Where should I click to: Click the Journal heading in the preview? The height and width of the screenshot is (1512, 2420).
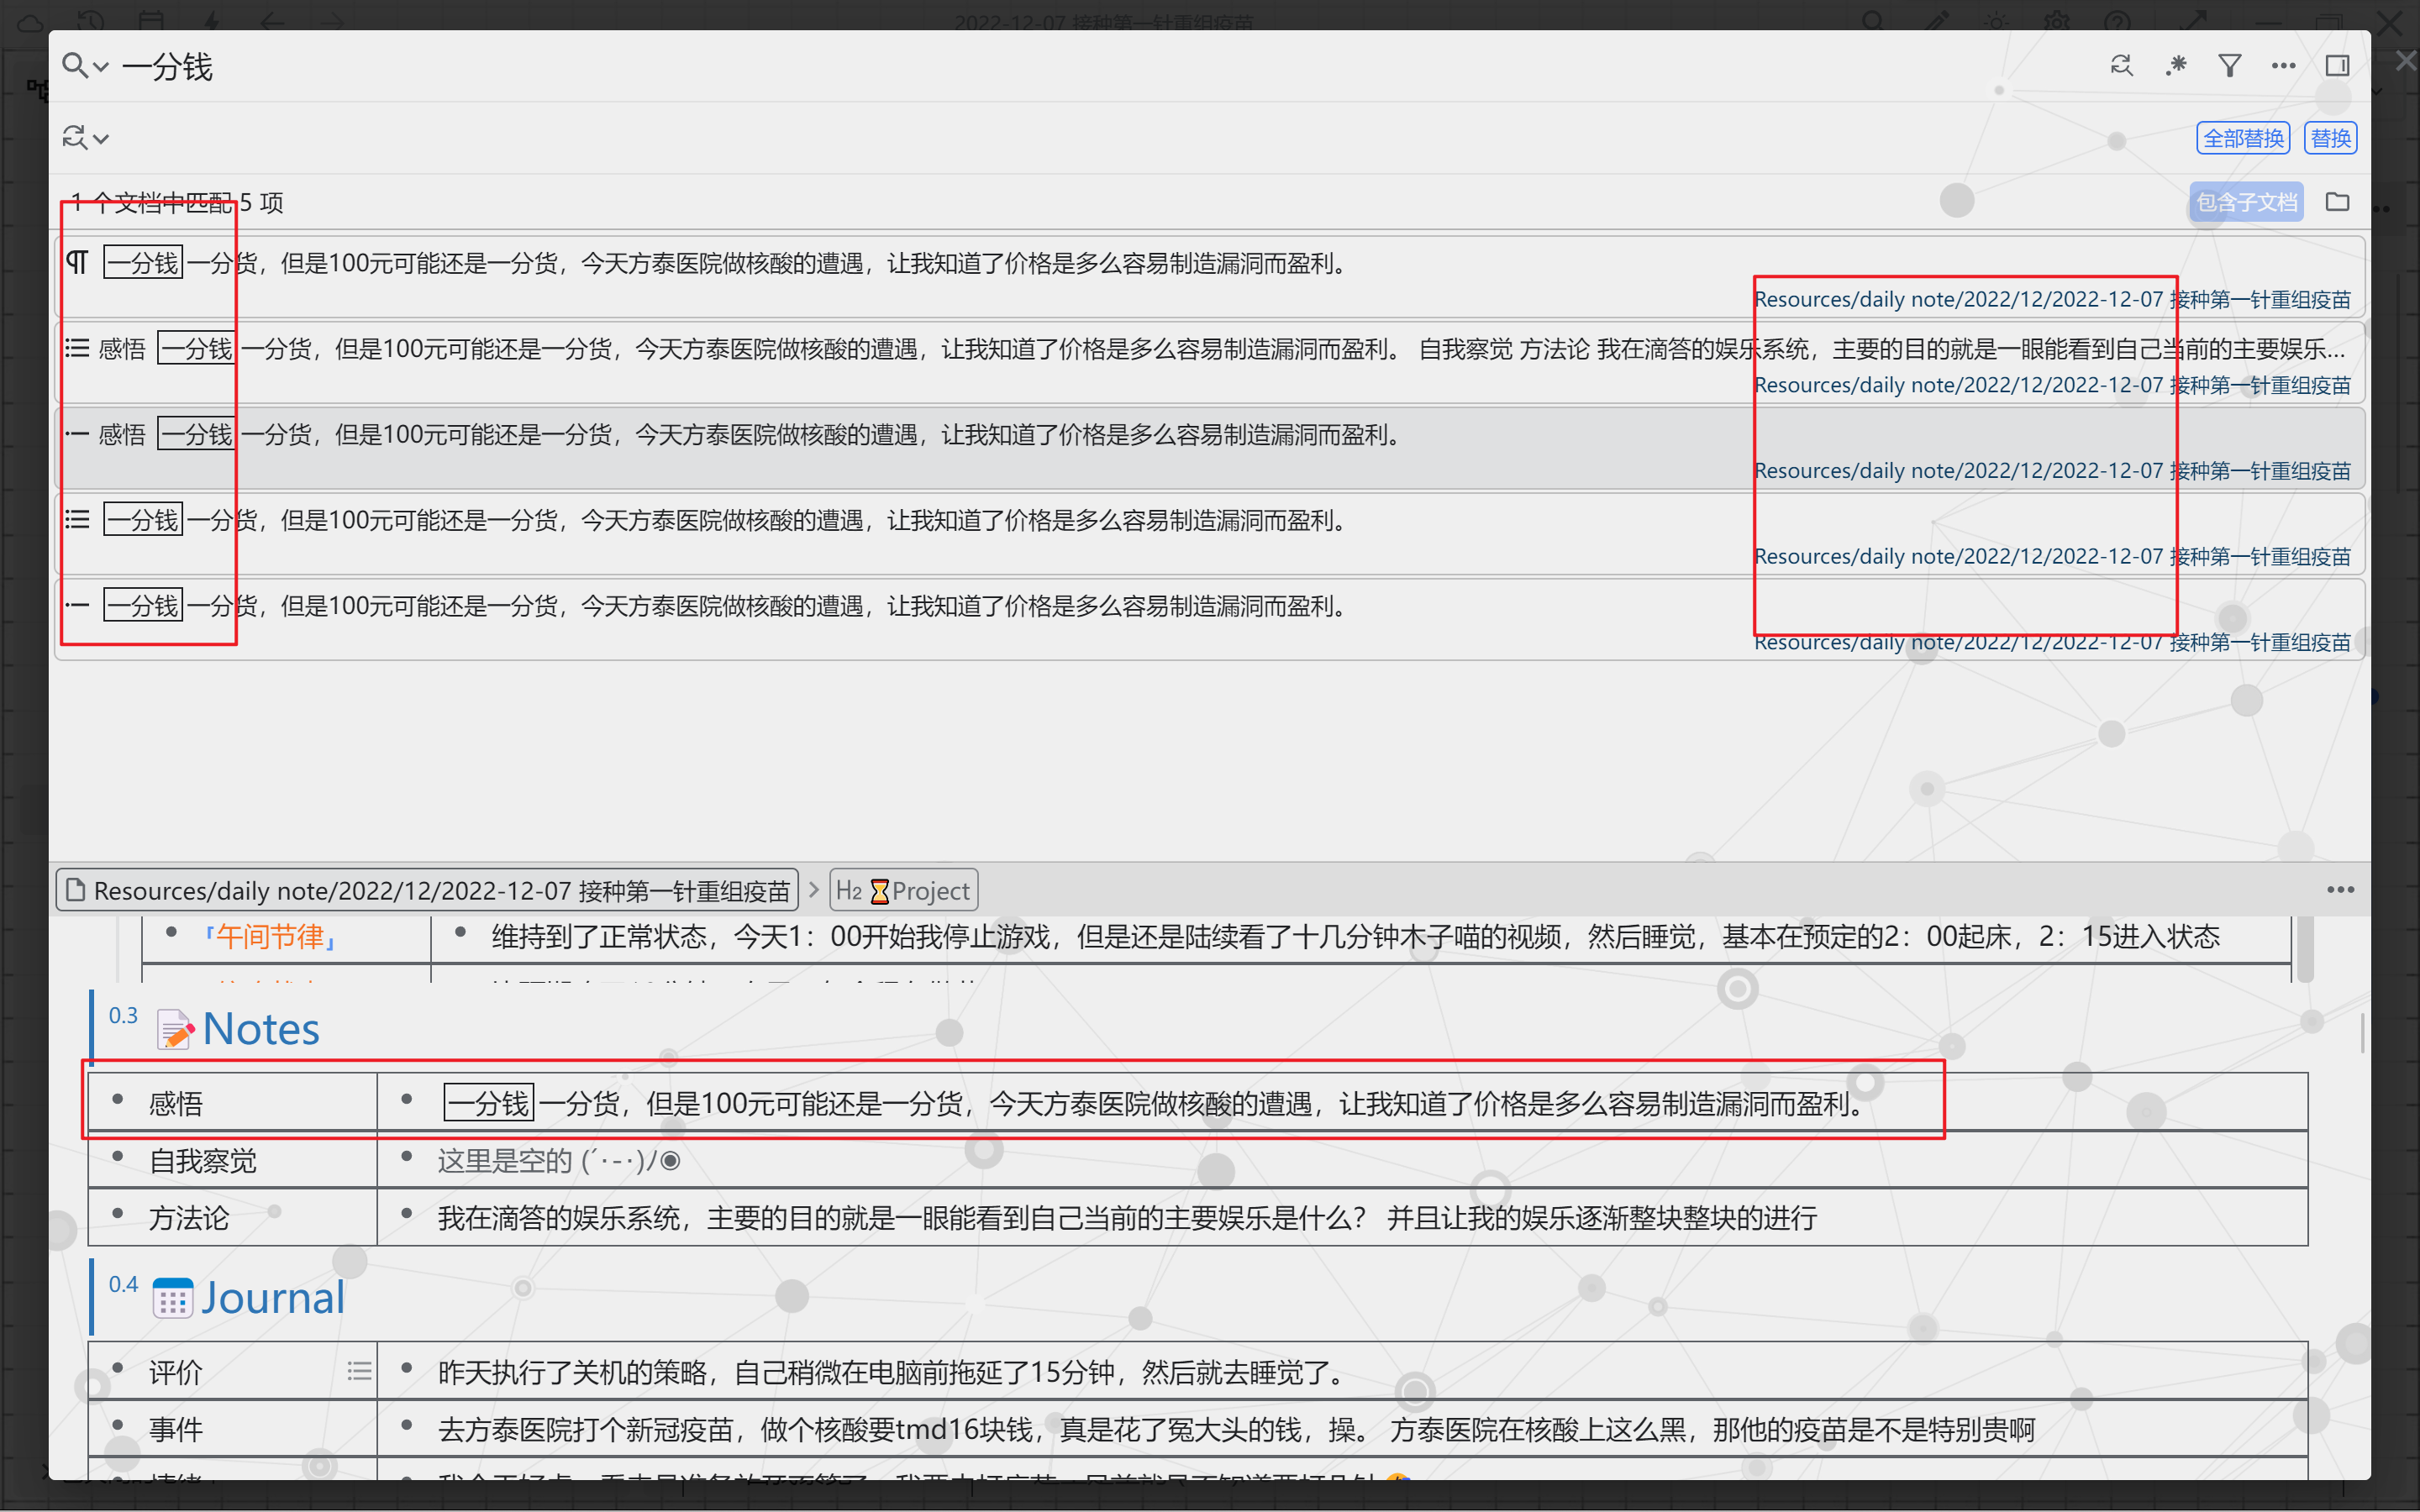point(273,1297)
